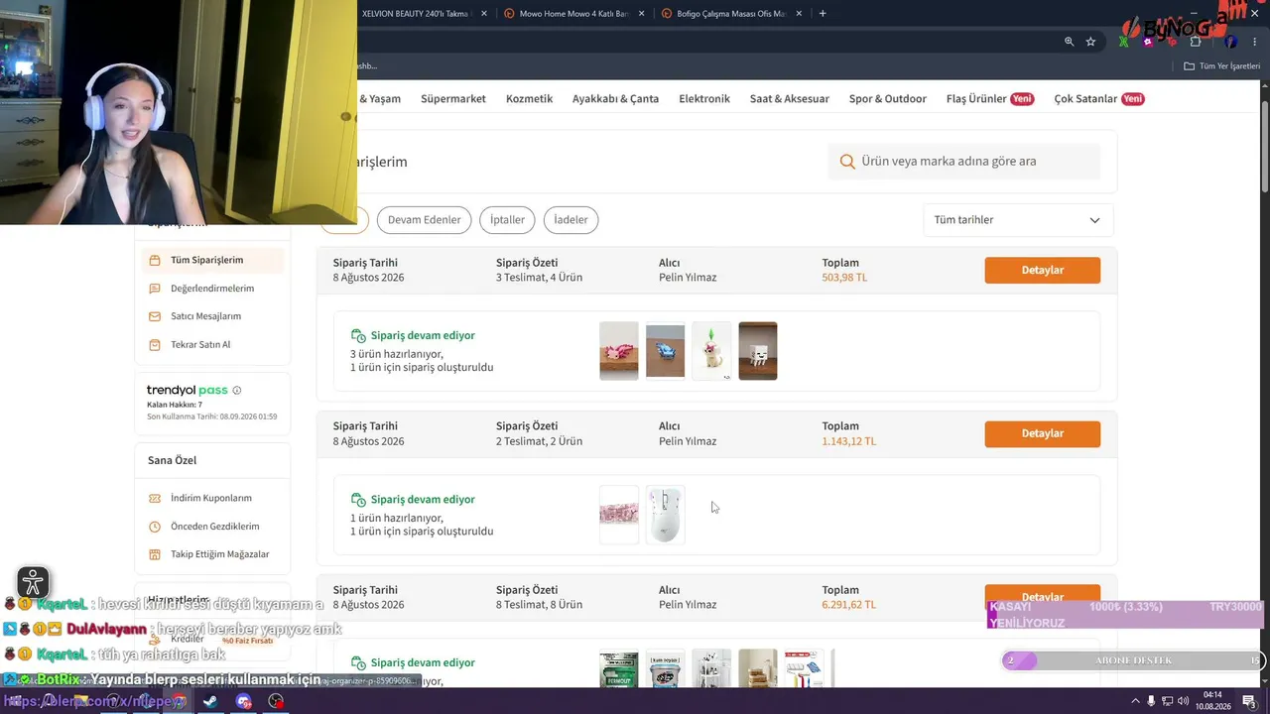Open the Chrome three-dot menu
This screenshot has height=714, width=1270.
[1254, 42]
